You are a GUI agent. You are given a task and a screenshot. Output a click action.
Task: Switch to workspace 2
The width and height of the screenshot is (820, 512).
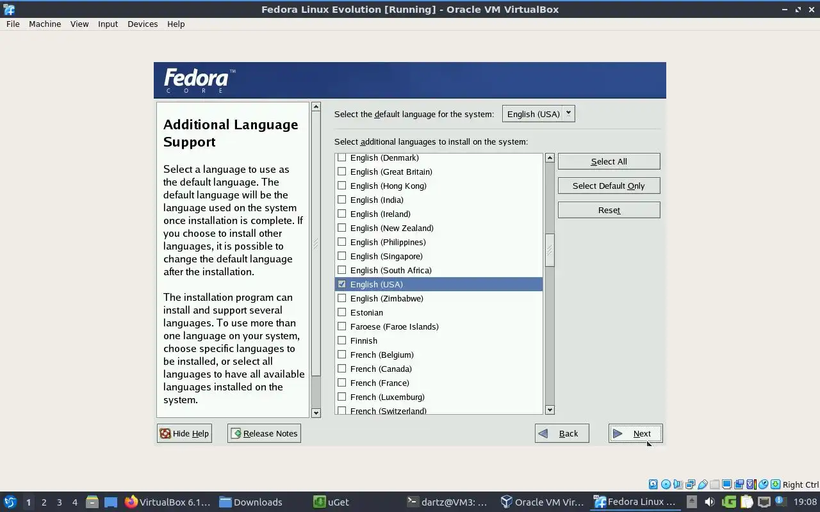(x=44, y=502)
